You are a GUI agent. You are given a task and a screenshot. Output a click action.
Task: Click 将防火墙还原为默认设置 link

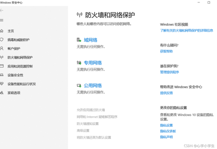(94, 137)
